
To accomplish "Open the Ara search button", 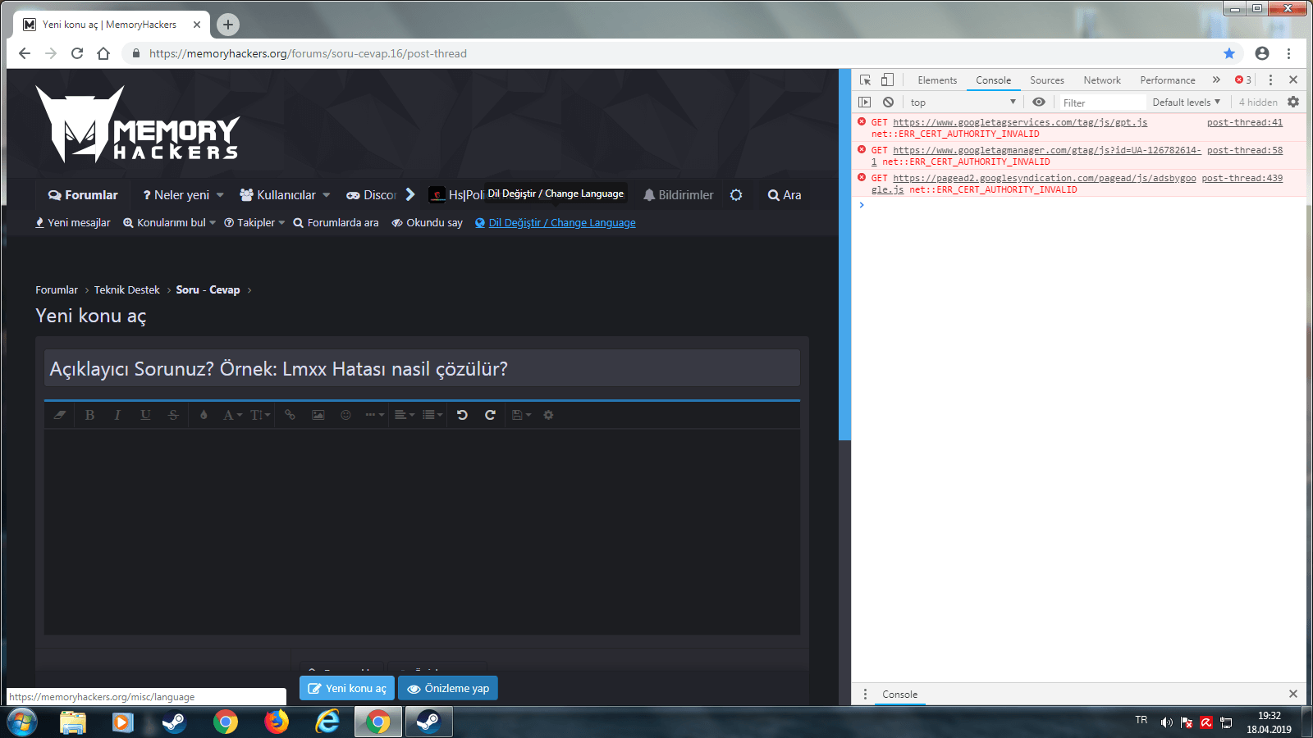I will coord(785,195).
